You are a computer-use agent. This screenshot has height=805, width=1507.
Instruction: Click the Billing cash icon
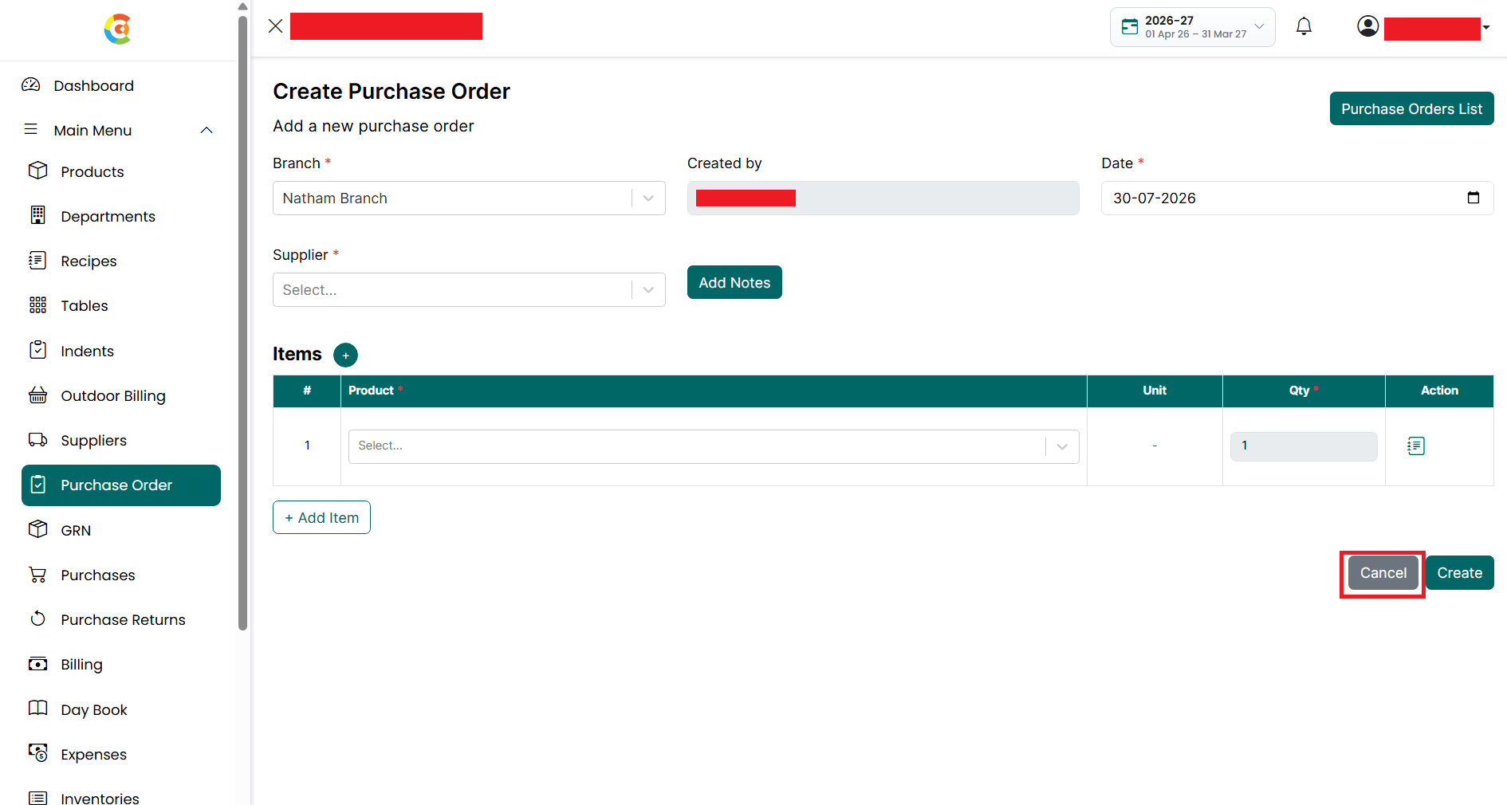coord(37,664)
